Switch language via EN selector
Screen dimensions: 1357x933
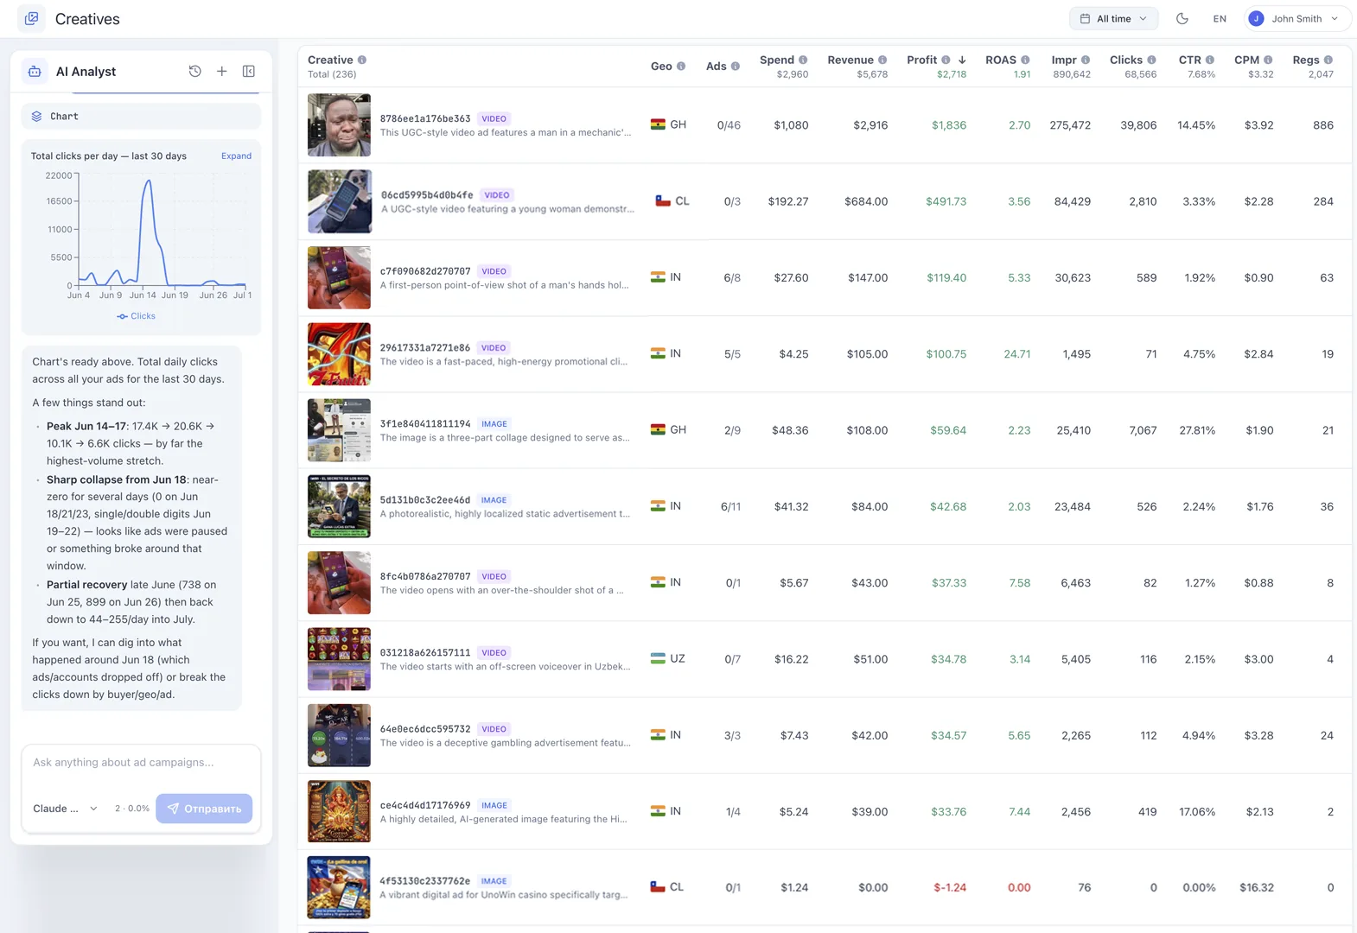pyautogui.click(x=1220, y=18)
